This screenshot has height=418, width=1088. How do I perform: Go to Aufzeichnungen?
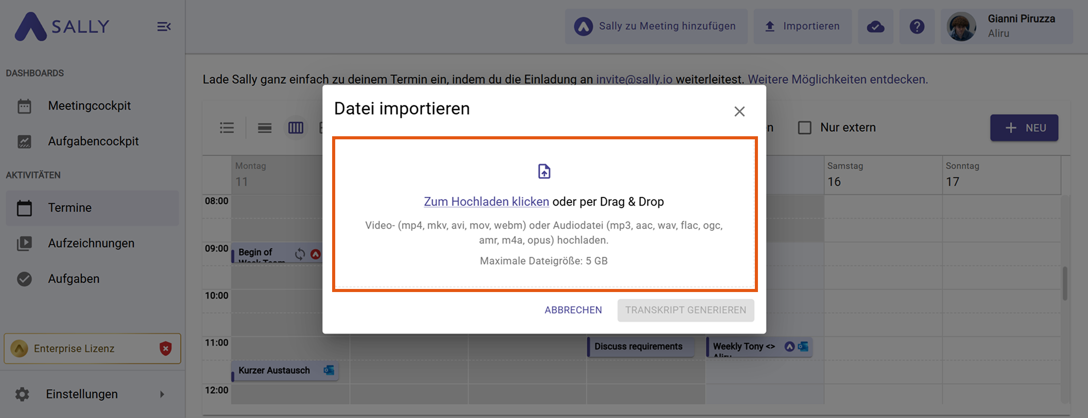pyautogui.click(x=92, y=243)
